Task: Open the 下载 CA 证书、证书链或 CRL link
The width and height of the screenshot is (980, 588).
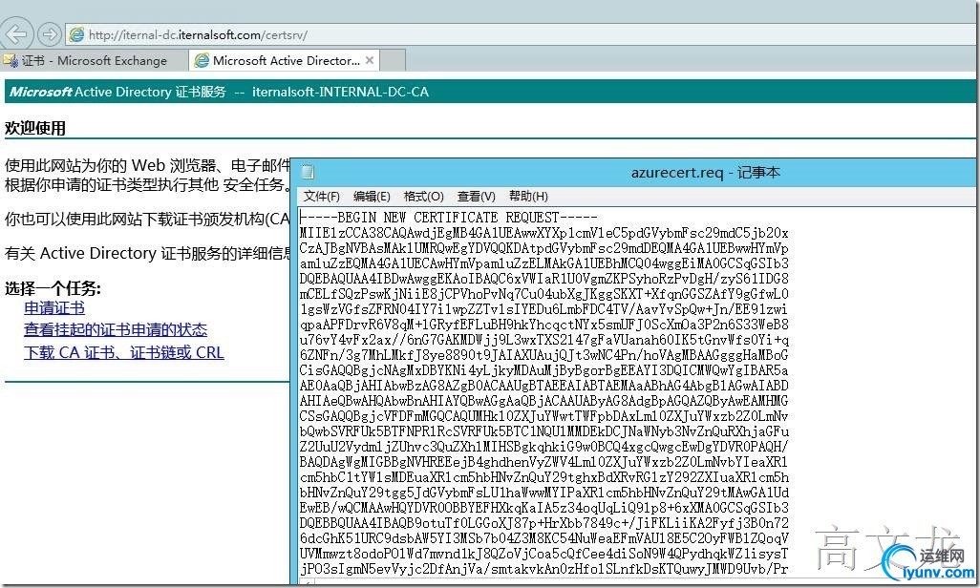Action: (124, 352)
